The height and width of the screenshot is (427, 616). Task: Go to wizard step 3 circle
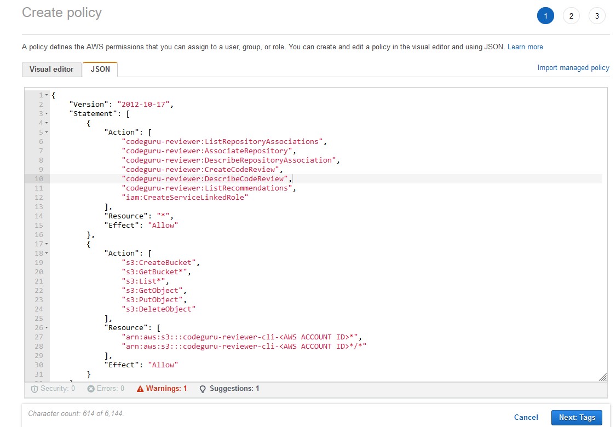pos(597,16)
